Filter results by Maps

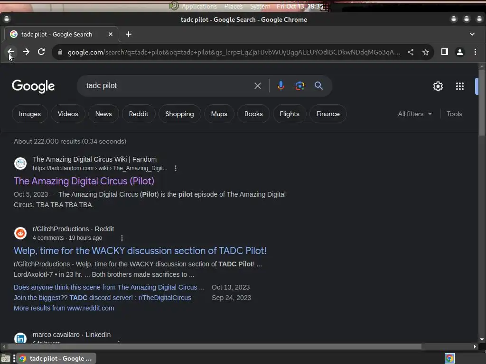pyautogui.click(x=219, y=114)
